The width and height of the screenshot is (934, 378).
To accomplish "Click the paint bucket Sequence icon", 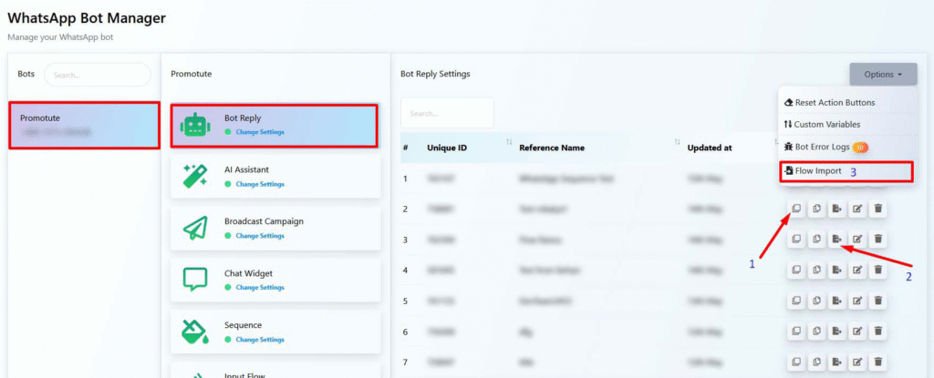I will point(194,332).
